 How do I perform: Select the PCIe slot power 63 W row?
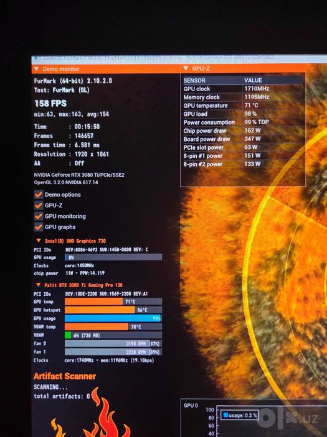tap(243, 147)
